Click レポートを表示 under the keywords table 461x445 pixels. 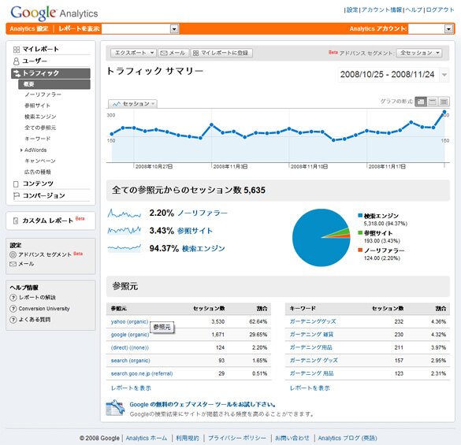(310, 388)
